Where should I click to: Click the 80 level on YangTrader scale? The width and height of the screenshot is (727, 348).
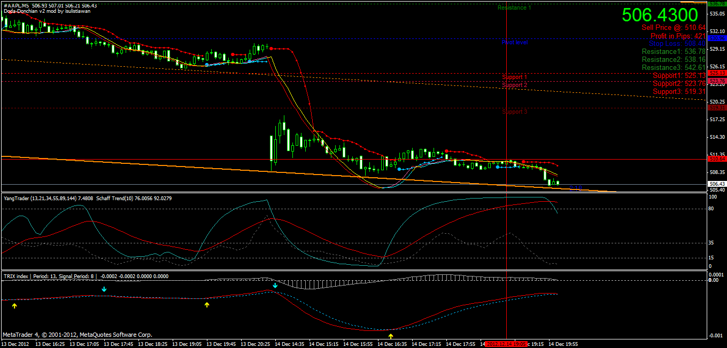pyautogui.click(x=711, y=209)
